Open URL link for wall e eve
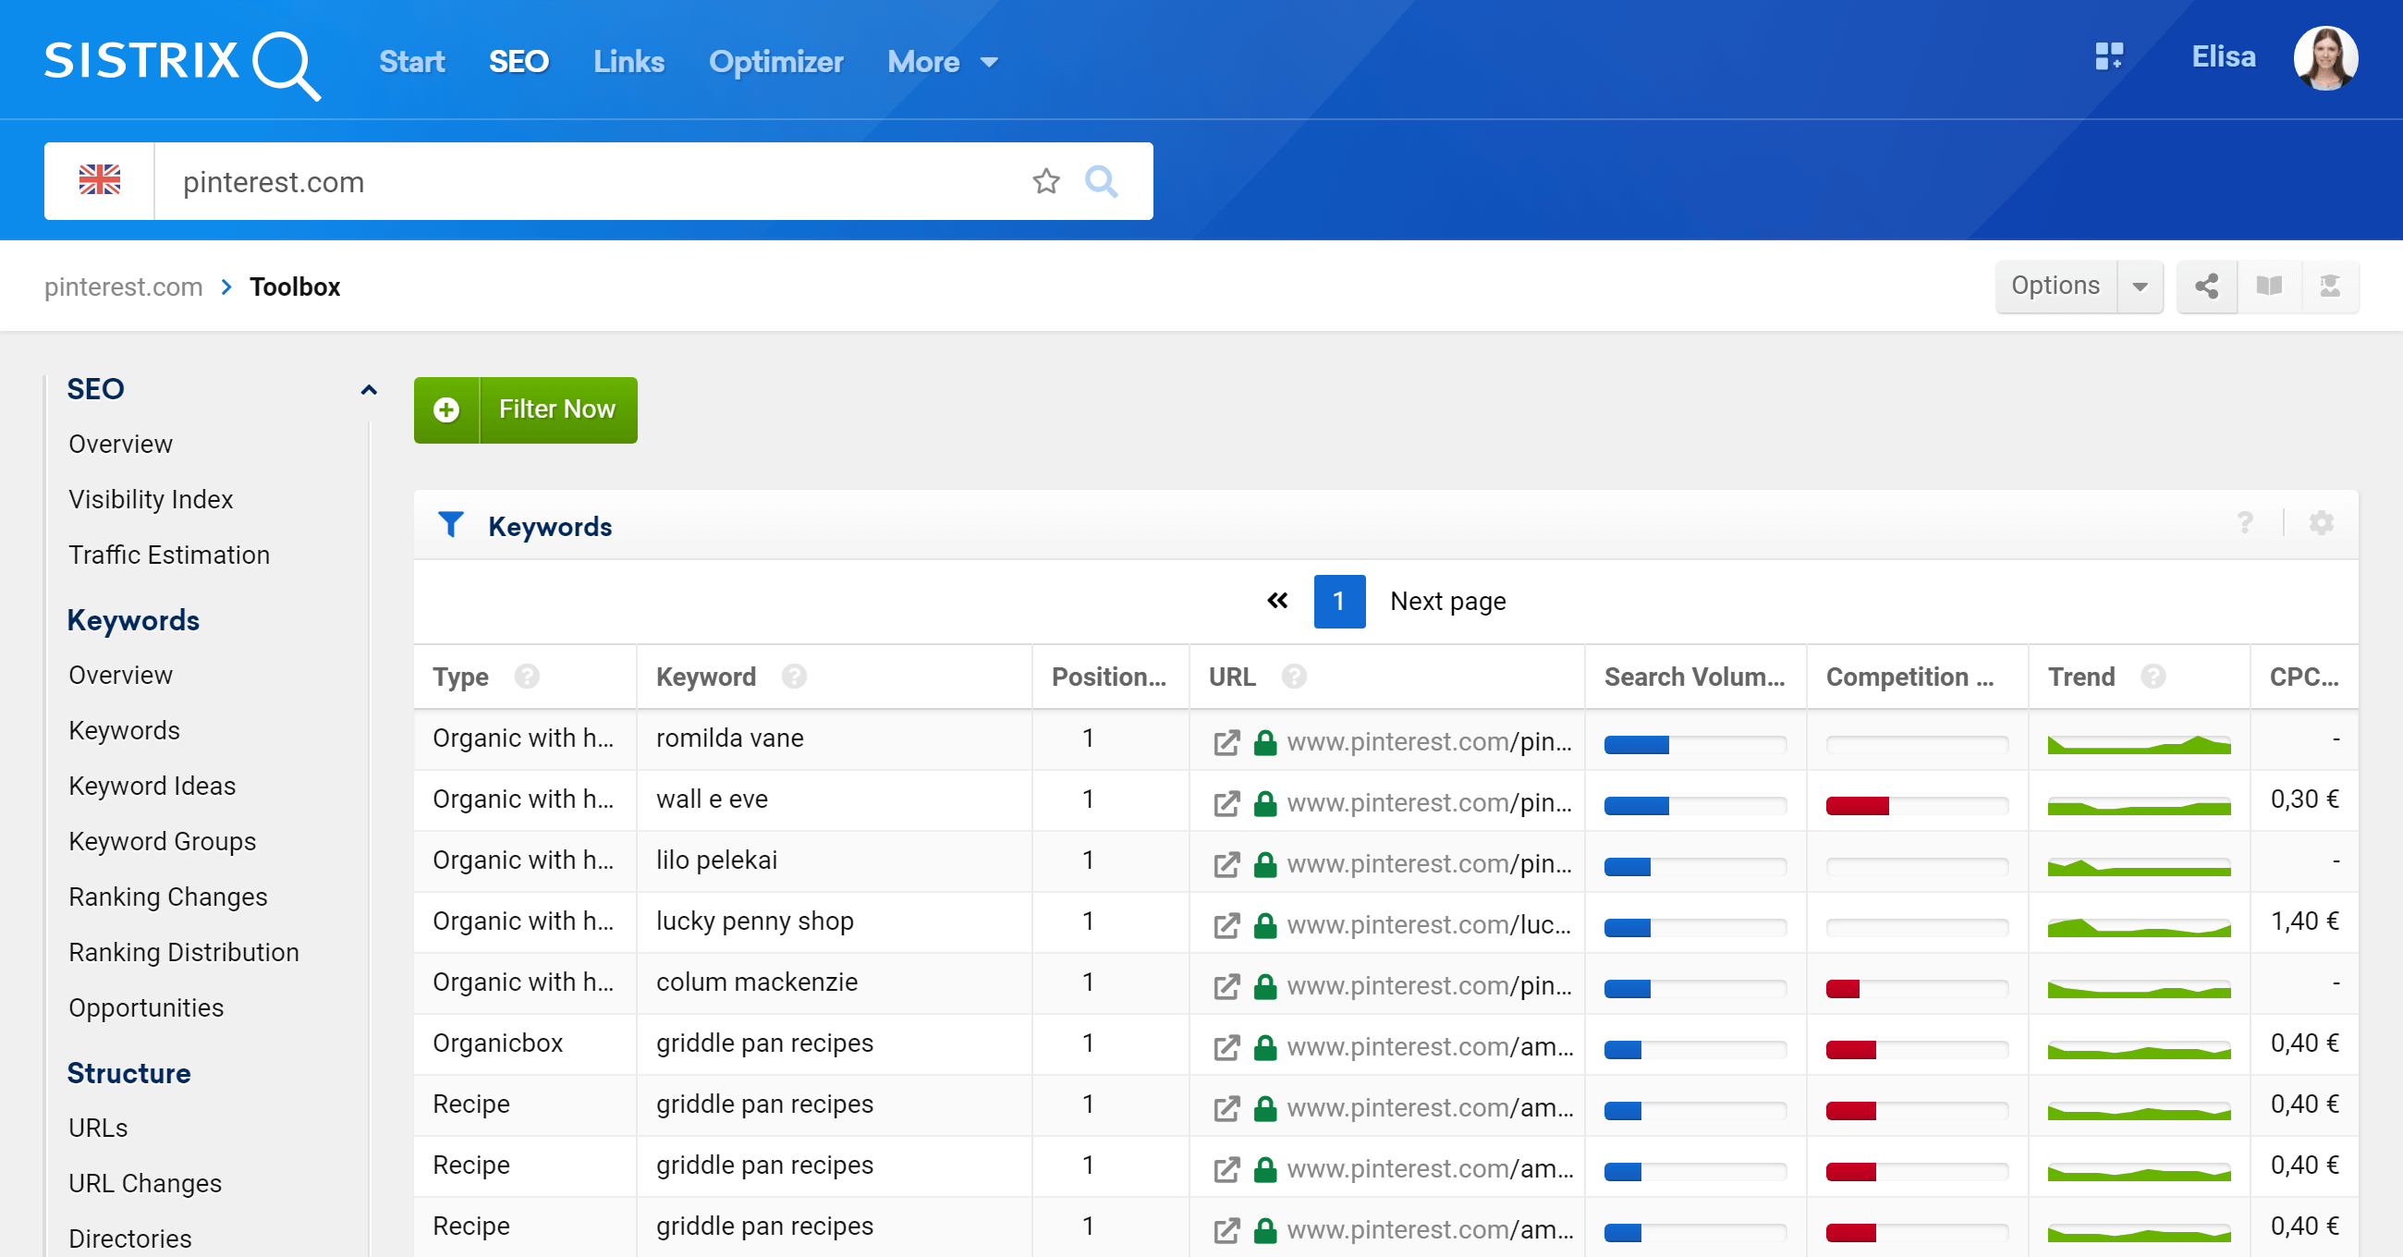 pos(1429,803)
